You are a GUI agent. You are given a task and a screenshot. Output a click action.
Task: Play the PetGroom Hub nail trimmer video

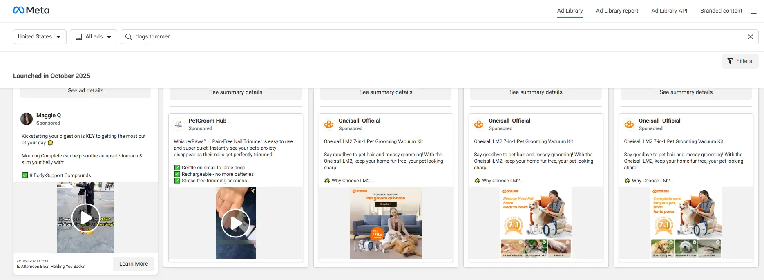coord(236,223)
